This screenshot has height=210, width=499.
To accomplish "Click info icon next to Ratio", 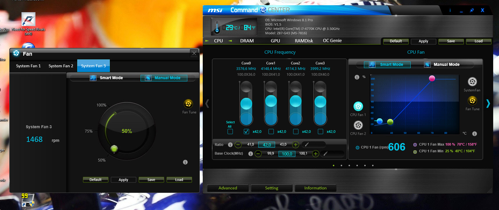I will coord(230,144).
